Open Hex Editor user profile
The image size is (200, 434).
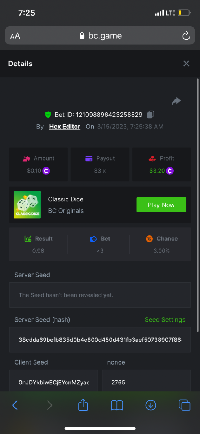pyautogui.click(x=65, y=127)
